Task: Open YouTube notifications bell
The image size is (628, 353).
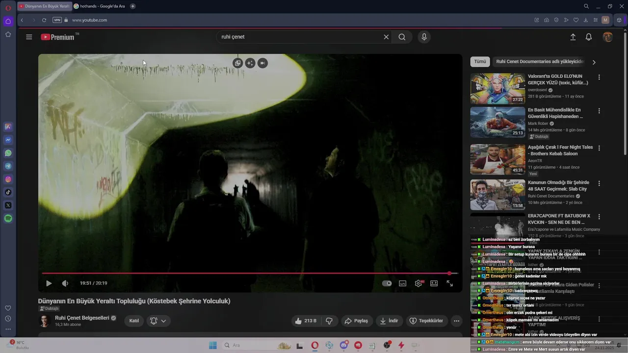Action: pyautogui.click(x=589, y=37)
